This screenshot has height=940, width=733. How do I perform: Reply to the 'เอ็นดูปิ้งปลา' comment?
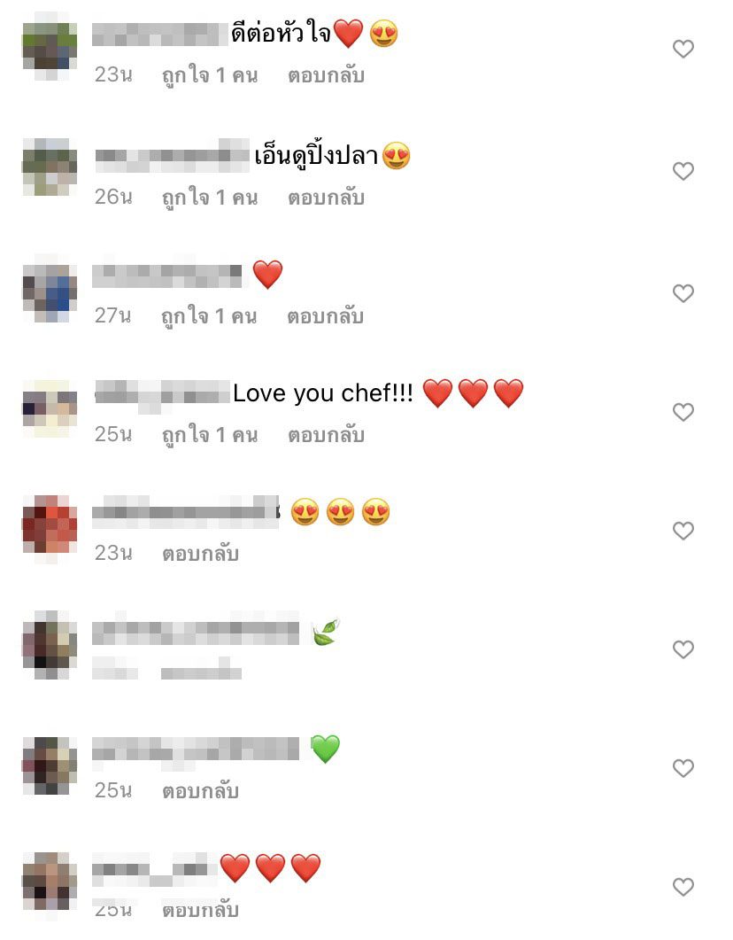click(x=326, y=198)
